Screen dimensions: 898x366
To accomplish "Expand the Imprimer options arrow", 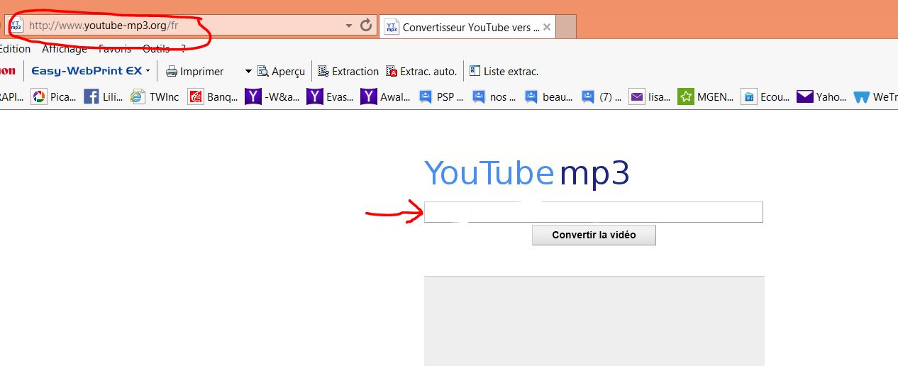I will (x=248, y=71).
